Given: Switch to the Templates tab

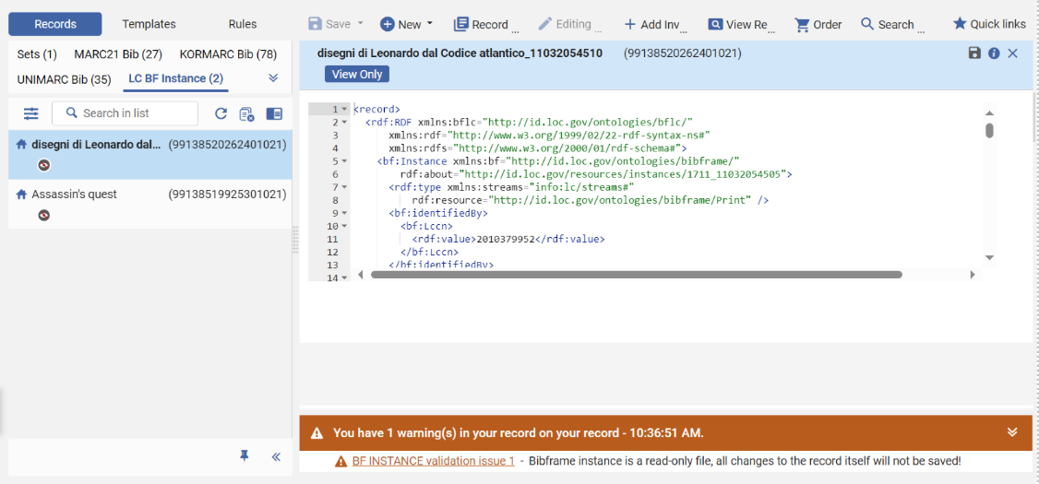Looking at the screenshot, I should [x=149, y=24].
